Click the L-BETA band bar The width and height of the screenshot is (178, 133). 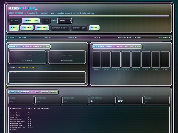point(136,59)
